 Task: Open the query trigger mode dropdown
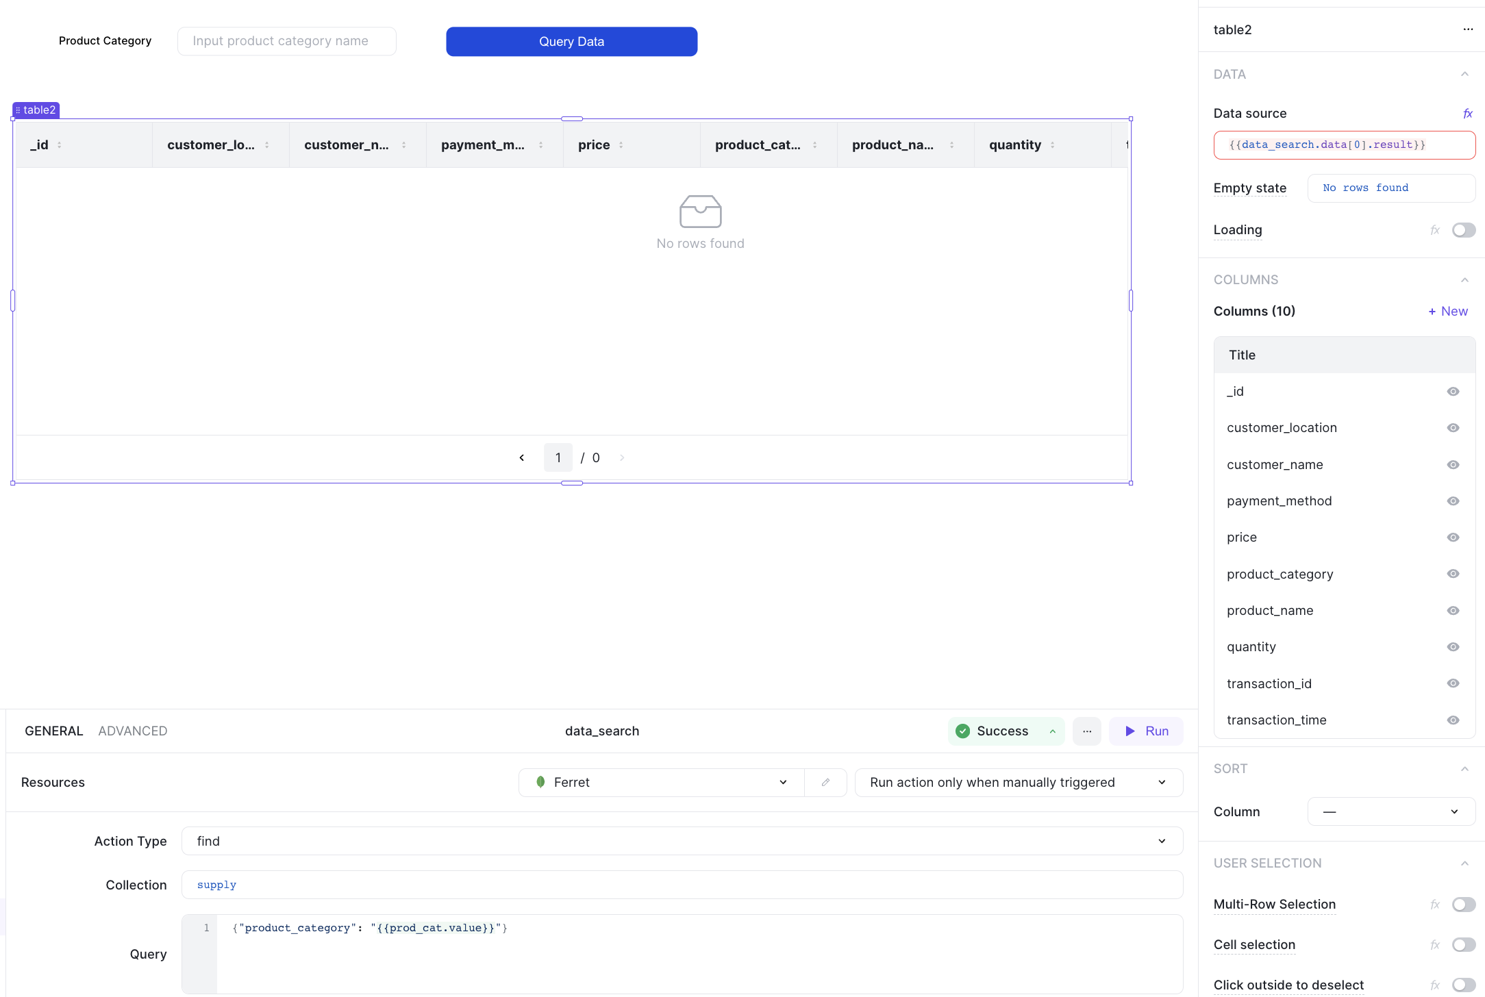tap(1019, 782)
